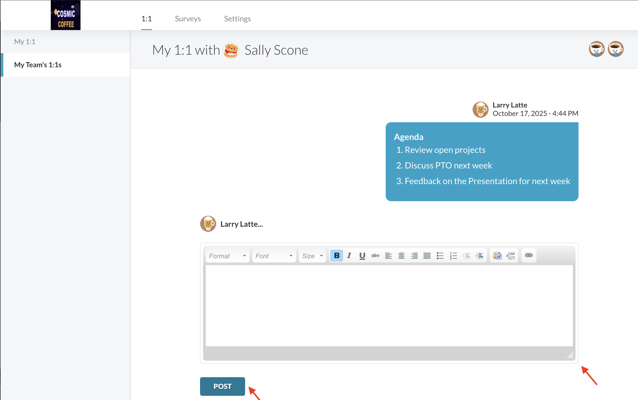Toggle Italic formatting button
This screenshot has width=638, height=400.
pyautogui.click(x=349, y=256)
